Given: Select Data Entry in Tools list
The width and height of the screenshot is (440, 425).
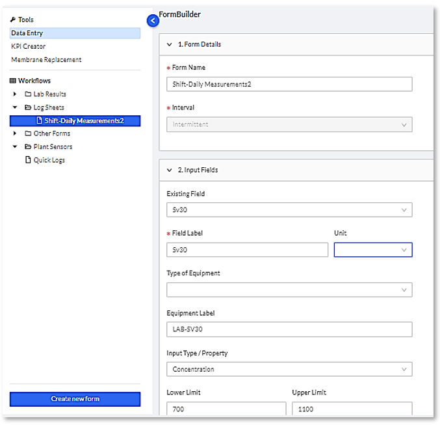Looking at the screenshot, I should pyautogui.click(x=27, y=33).
